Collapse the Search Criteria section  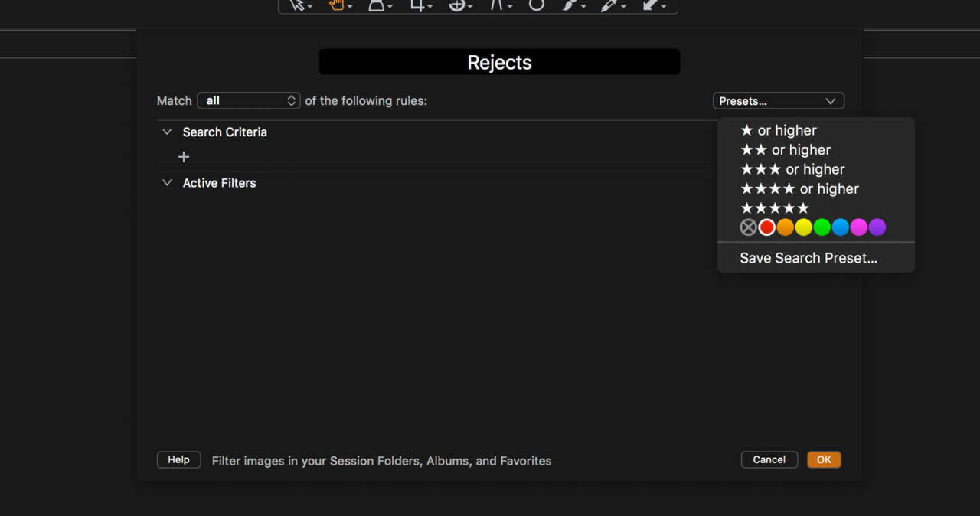coord(167,132)
